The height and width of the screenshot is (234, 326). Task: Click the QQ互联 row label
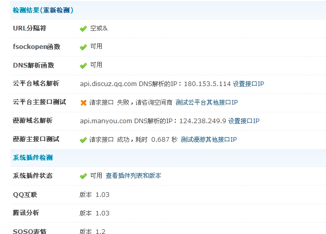coord(25,195)
